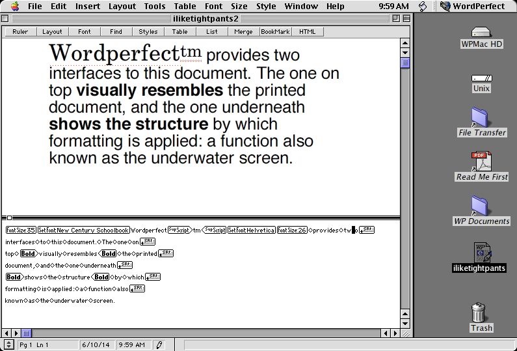This screenshot has width=517, height=351.
Task: Click the closing SupScript code
Action: click(x=214, y=230)
